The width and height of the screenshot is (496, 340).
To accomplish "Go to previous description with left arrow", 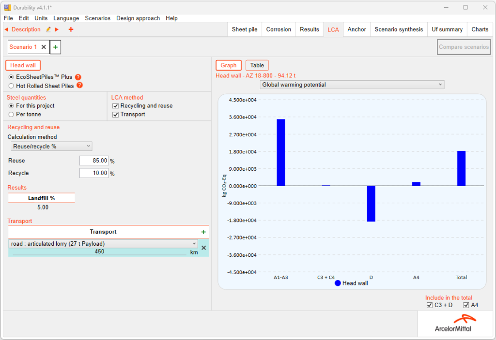I will pos(6,30).
